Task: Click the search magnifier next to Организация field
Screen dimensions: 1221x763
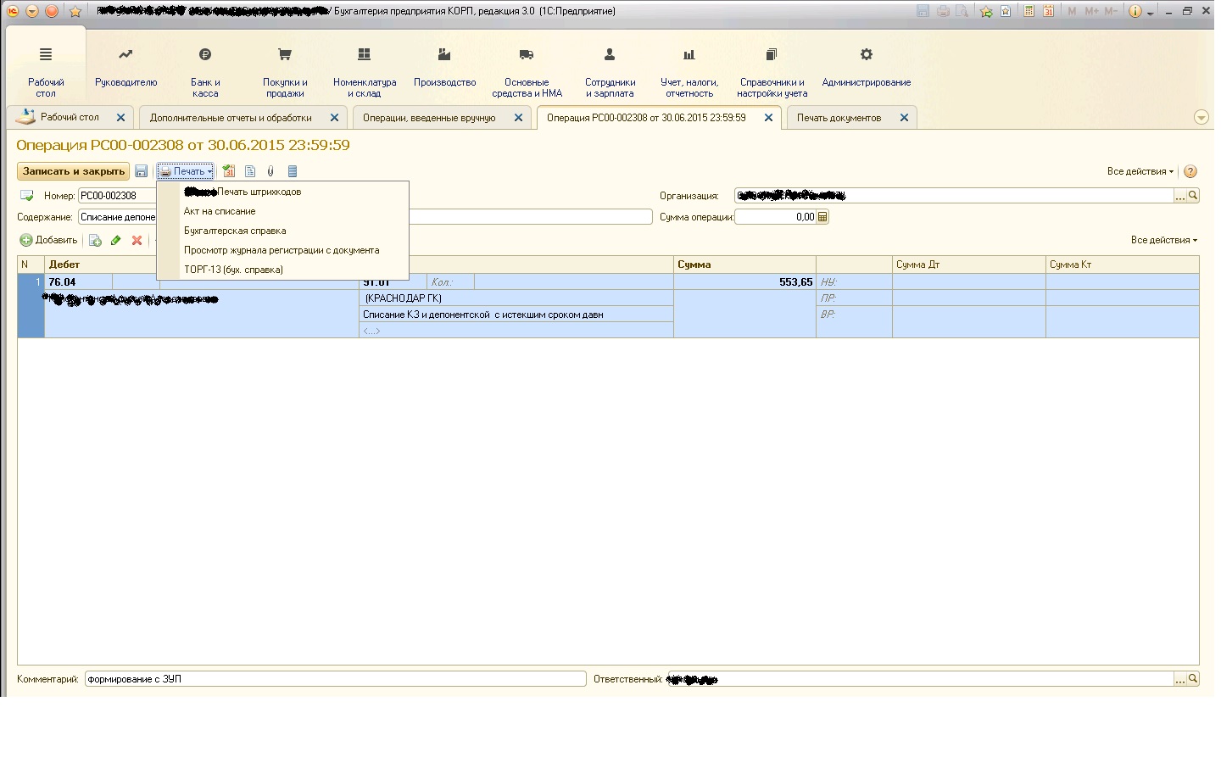Action: coord(1193,196)
